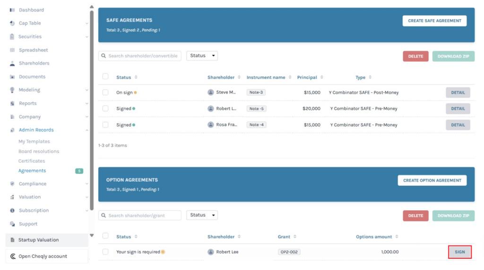Select all SAFE agreements with header checkbox

[x=105, y=77]
